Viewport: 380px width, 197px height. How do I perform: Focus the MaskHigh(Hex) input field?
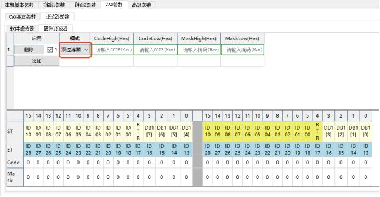[x=198, y=50]
